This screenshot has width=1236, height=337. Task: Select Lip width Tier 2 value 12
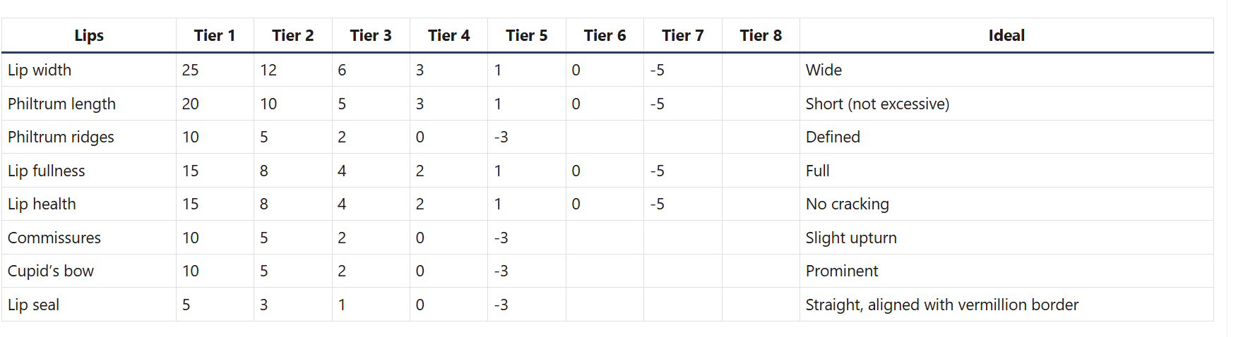pos(268,70)
